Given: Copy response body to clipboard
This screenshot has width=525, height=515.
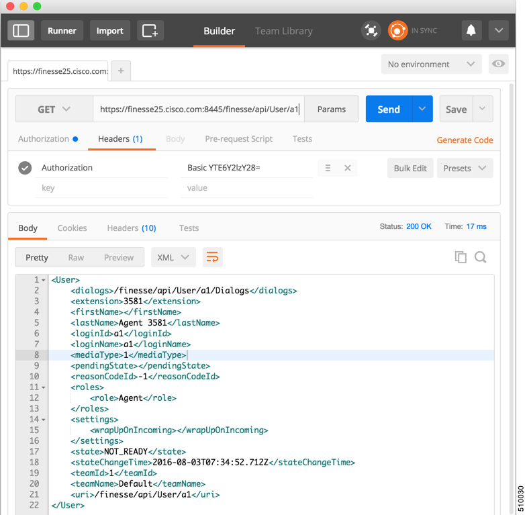Looking at the screenshot, I should click(x=461, y=257).
